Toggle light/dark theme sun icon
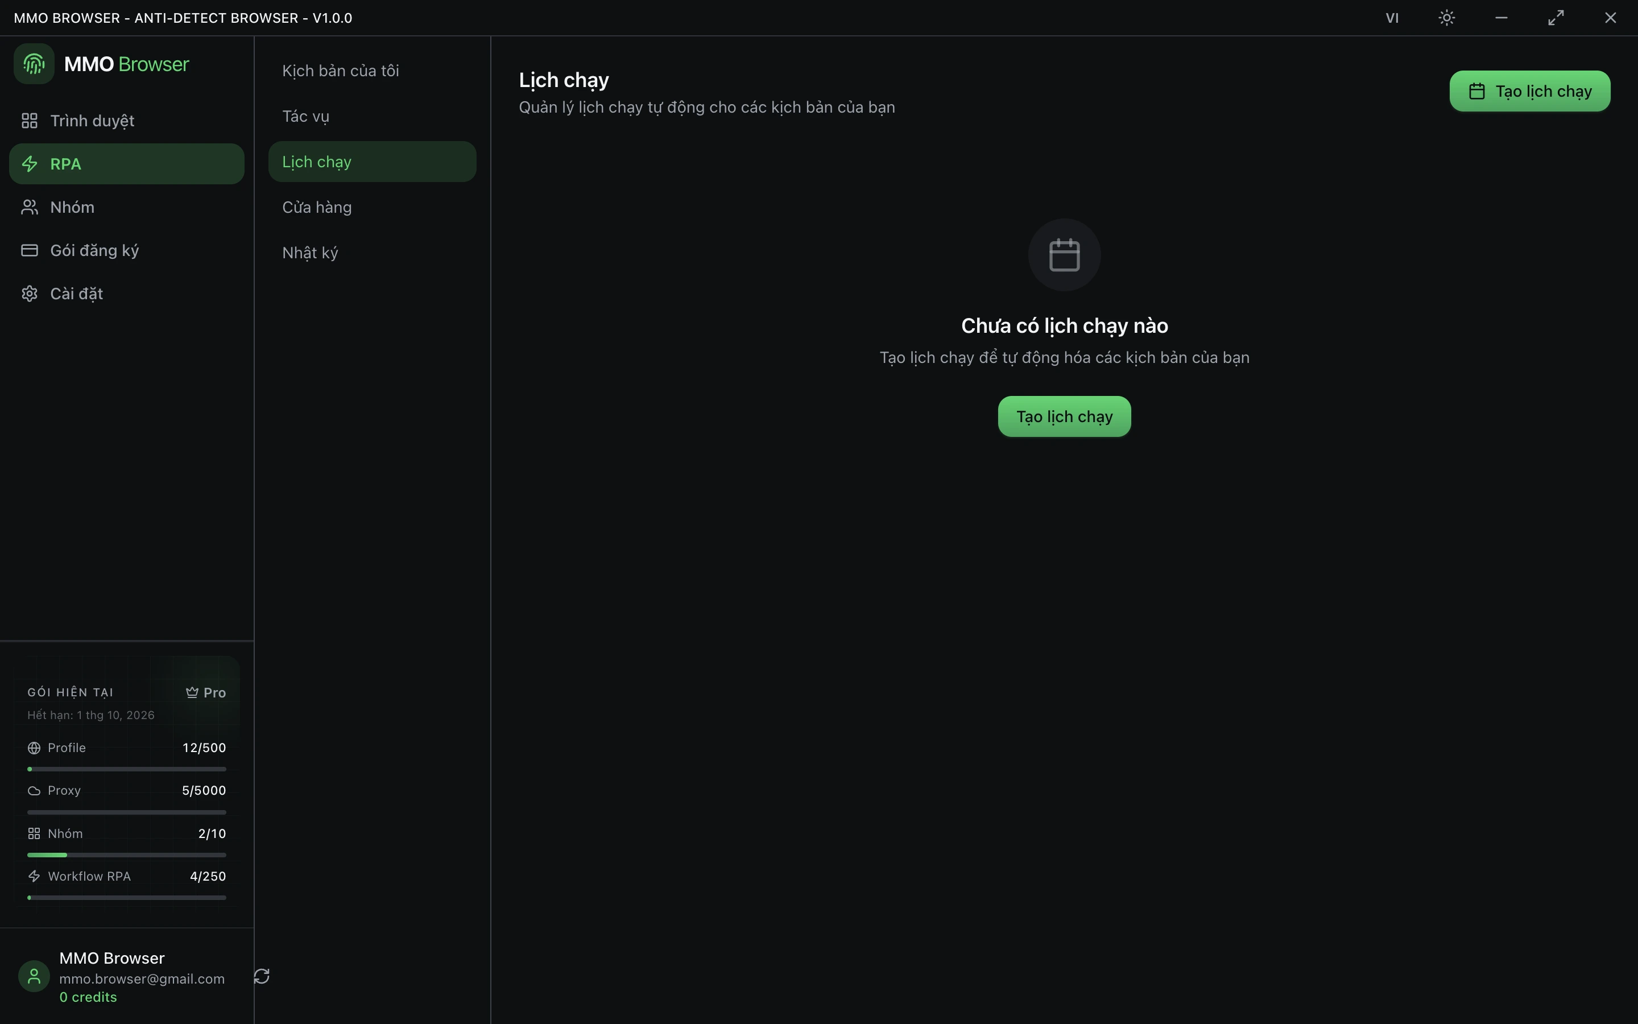The height and width of the screenshot is (1024, 1638). (1446, 18)
